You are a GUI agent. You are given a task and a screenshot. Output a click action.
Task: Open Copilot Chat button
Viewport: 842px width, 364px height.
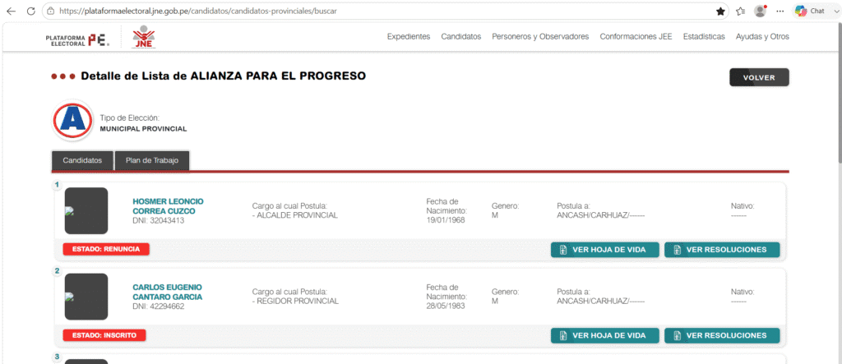pyautogui.click(x=810, y=11)
